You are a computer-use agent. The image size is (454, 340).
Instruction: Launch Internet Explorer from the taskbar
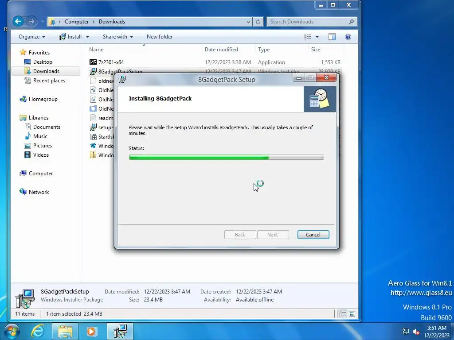38,331
